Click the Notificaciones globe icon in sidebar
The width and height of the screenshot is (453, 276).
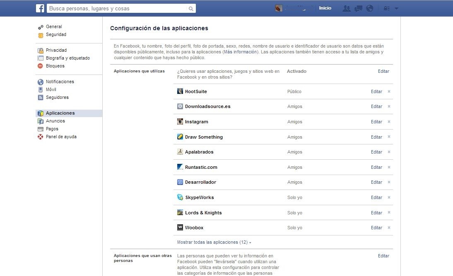pos(41,82)
